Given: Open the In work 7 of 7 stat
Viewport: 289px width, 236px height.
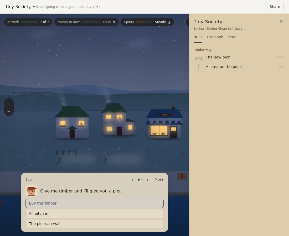Looking at the screenshot, I should click(28, 22).
